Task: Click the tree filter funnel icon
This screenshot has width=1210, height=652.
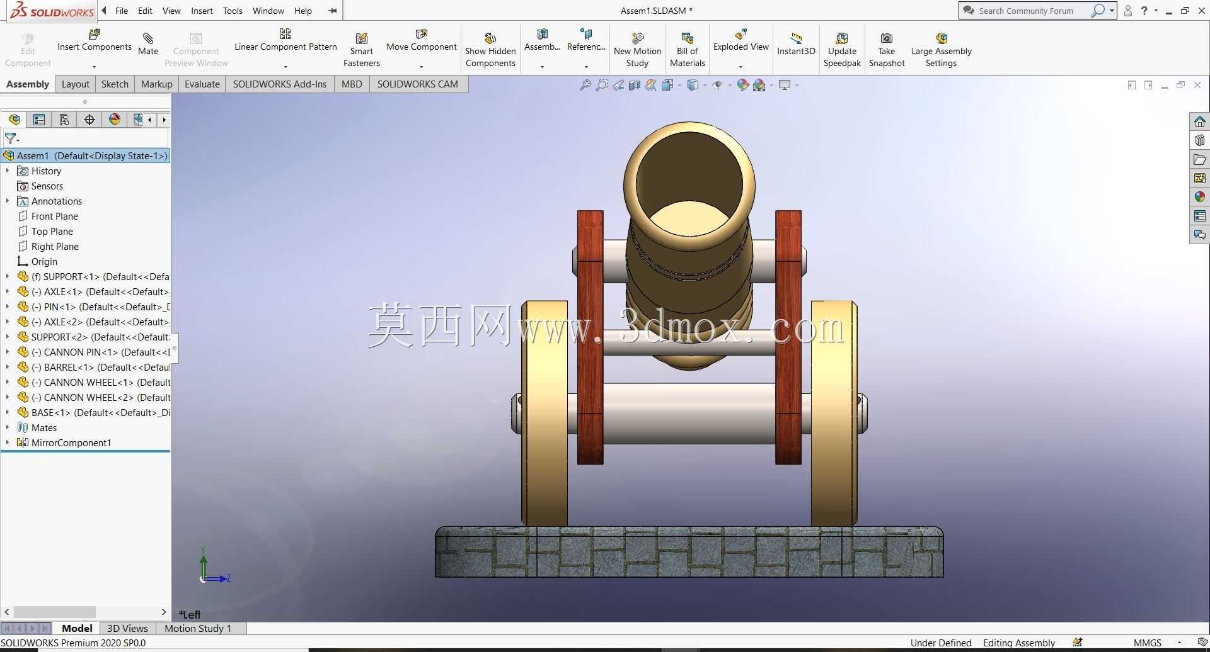Action: click(x=11, y=138)
